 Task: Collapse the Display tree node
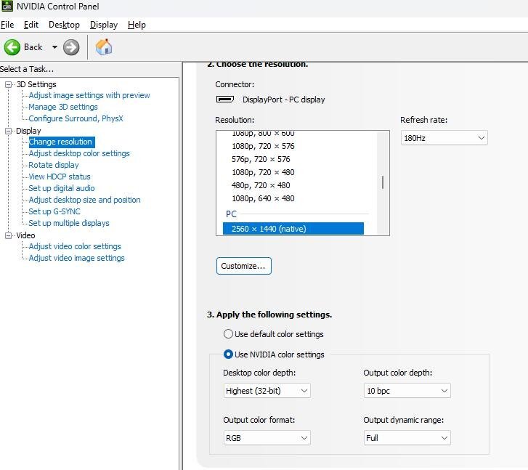[9, 131]
